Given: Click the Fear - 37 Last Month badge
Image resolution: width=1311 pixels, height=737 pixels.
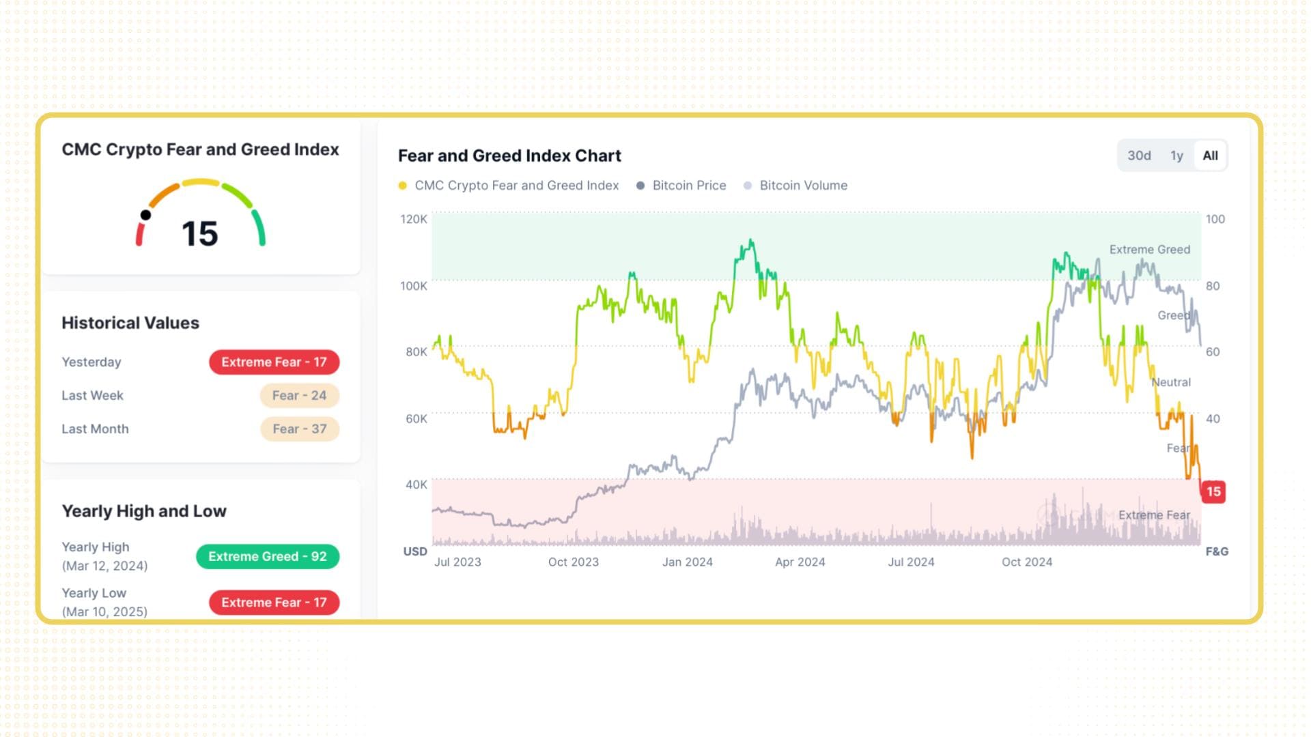Looking at the screenshot, I should pyautogui.click(x=299, y=429).
